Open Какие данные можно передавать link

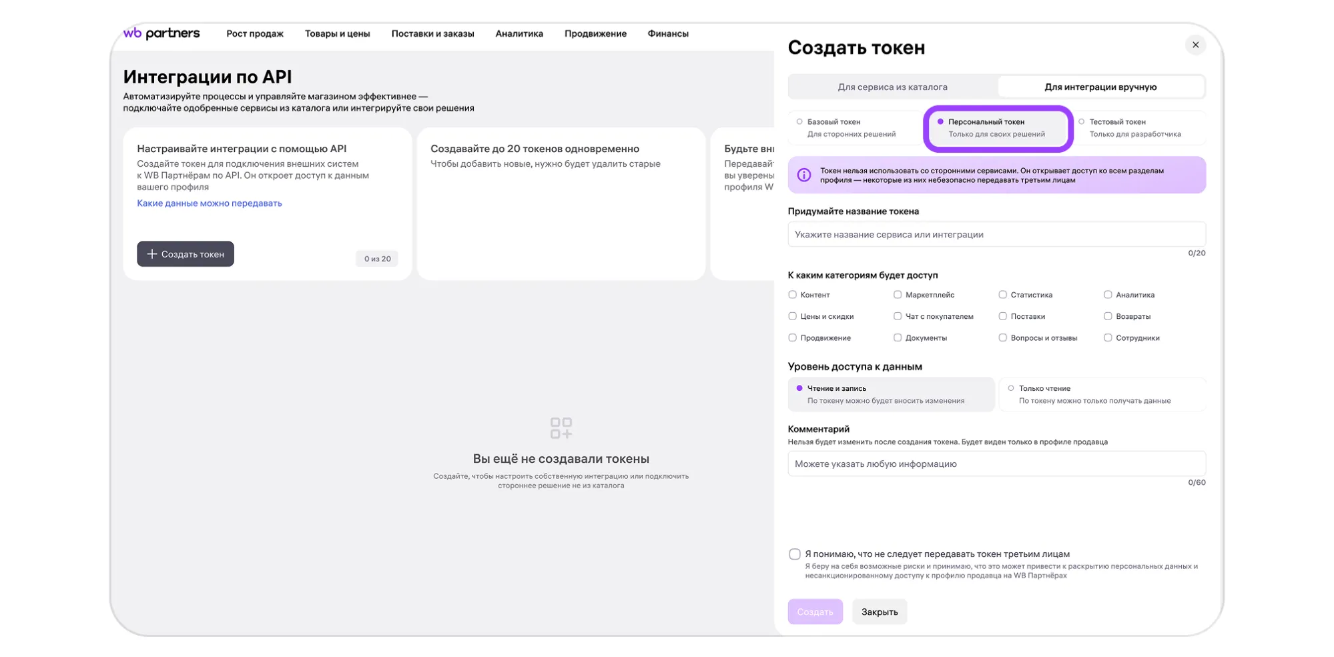tap(209, 203)
